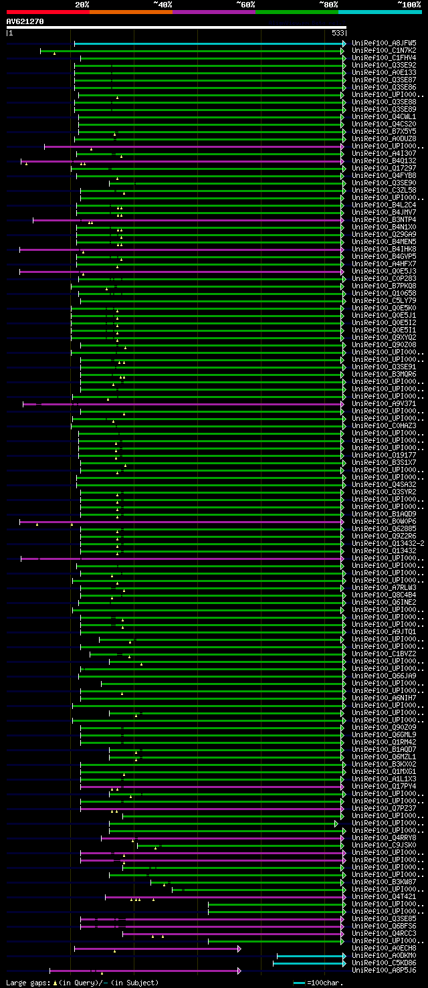The width and height of the screenshot is (428, 988).
Task: Select label UniRef100_Q7PZ37
Action: (x=384, y=808)
